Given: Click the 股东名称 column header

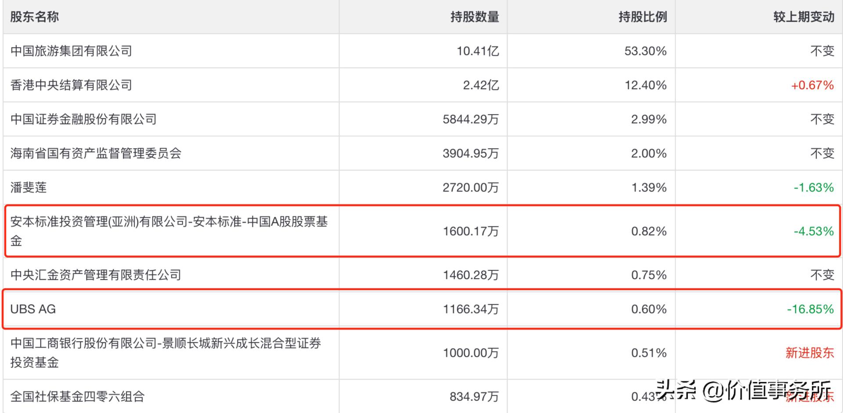Looking at the screenshot, I should coord(34,17).
